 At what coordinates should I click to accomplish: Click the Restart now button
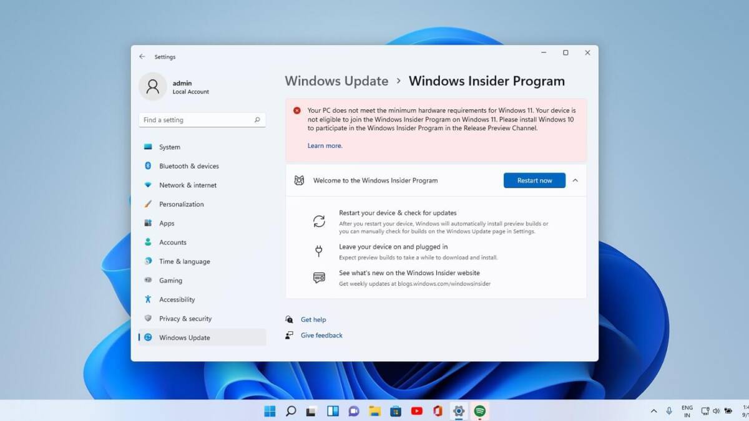pos(534,180)
